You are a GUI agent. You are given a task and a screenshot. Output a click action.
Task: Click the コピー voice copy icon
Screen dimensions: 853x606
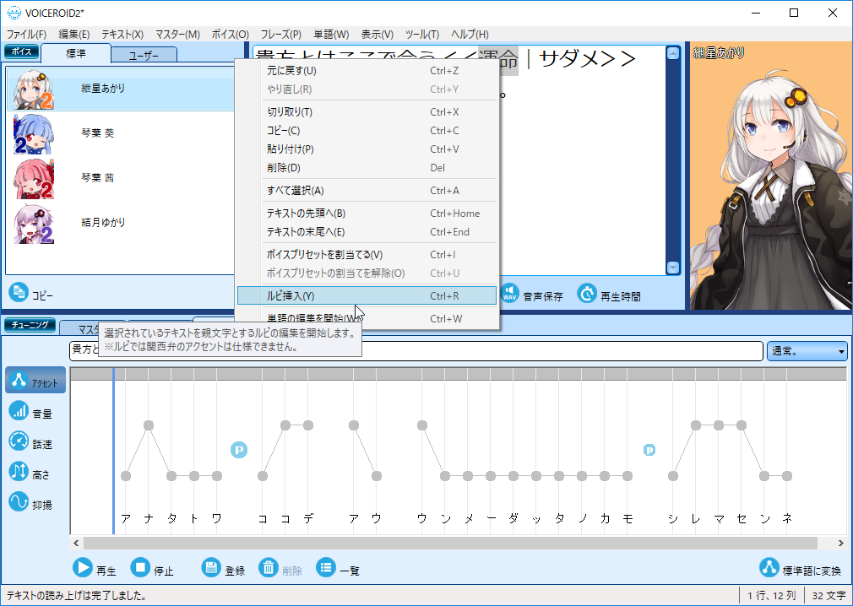[19, 293]
